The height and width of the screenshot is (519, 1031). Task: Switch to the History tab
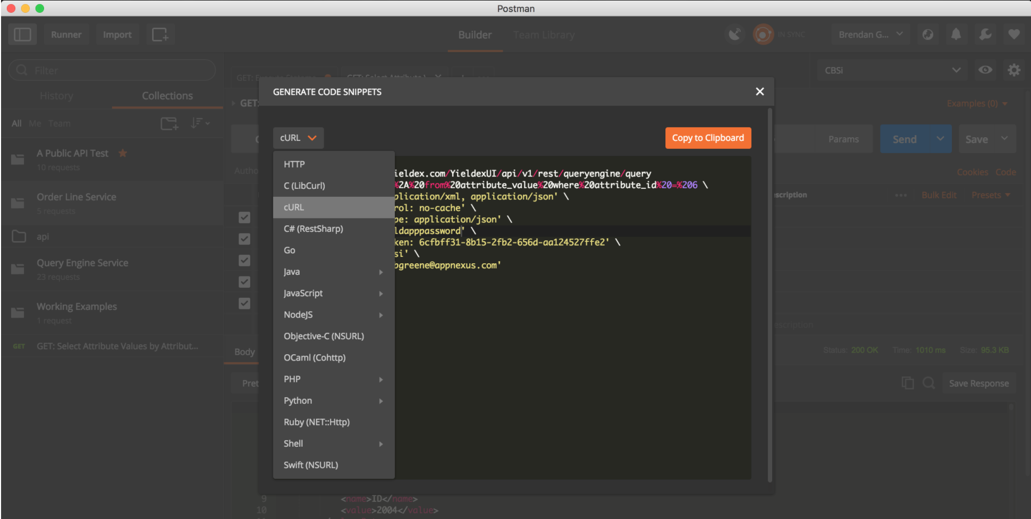pyautogui.click(x=56, y=96)
